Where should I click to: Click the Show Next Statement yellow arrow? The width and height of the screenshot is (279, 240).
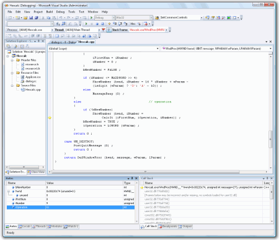pos(109,24)
